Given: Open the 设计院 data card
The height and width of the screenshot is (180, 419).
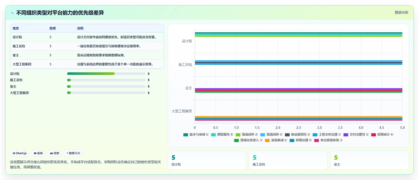Looking at the screenshot, I should click(207, 160).
